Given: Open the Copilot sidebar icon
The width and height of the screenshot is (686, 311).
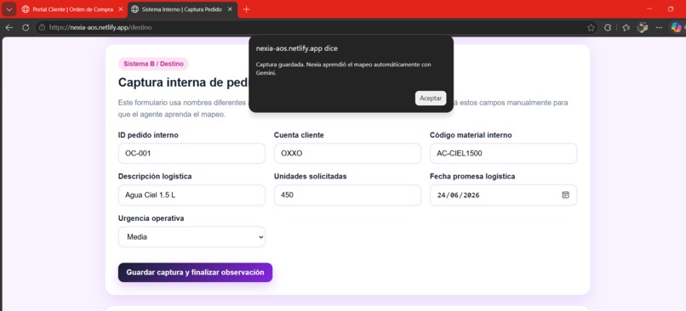Looking at the screenshot, I should (x=677, y=27).
